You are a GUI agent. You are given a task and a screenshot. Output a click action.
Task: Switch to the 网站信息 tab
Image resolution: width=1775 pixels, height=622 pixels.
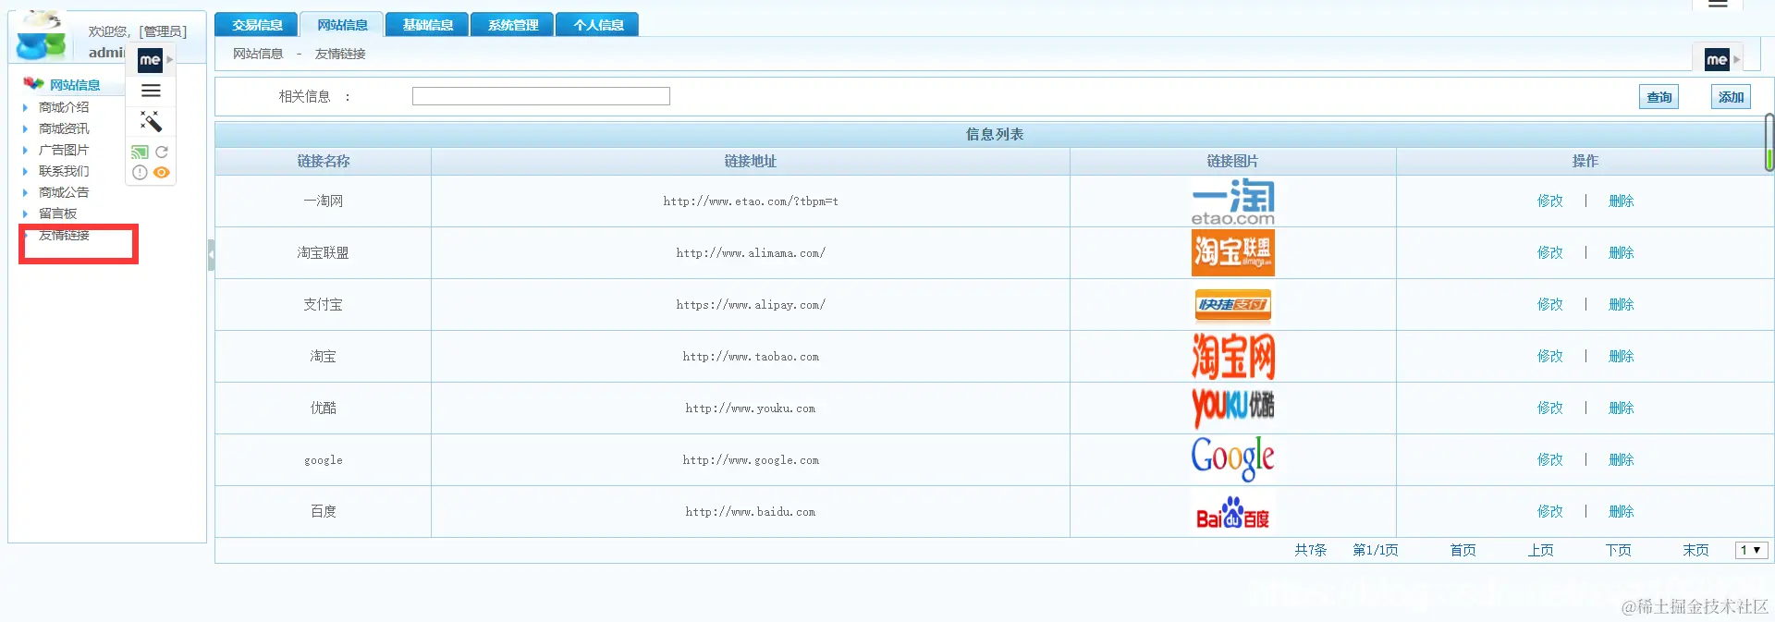tap(342, 25)
